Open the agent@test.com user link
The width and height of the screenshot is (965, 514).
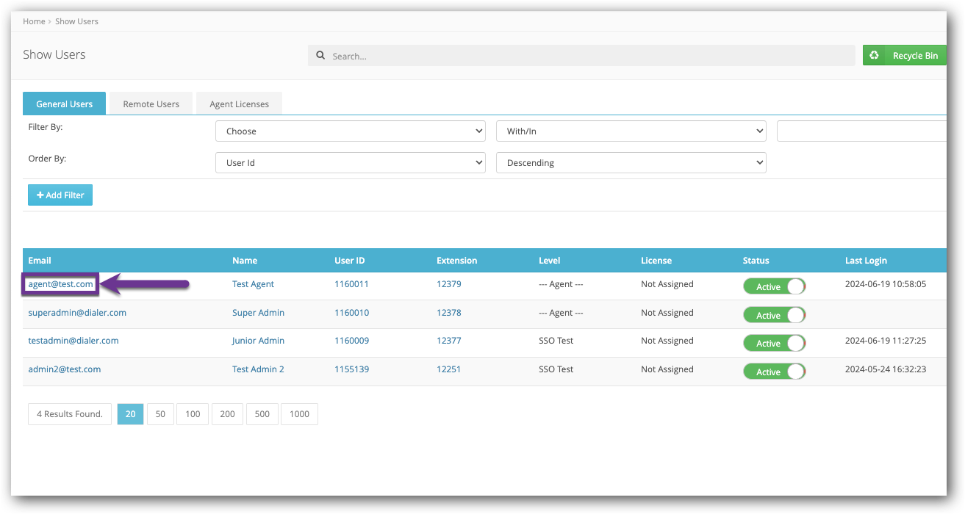pos(60,284)
